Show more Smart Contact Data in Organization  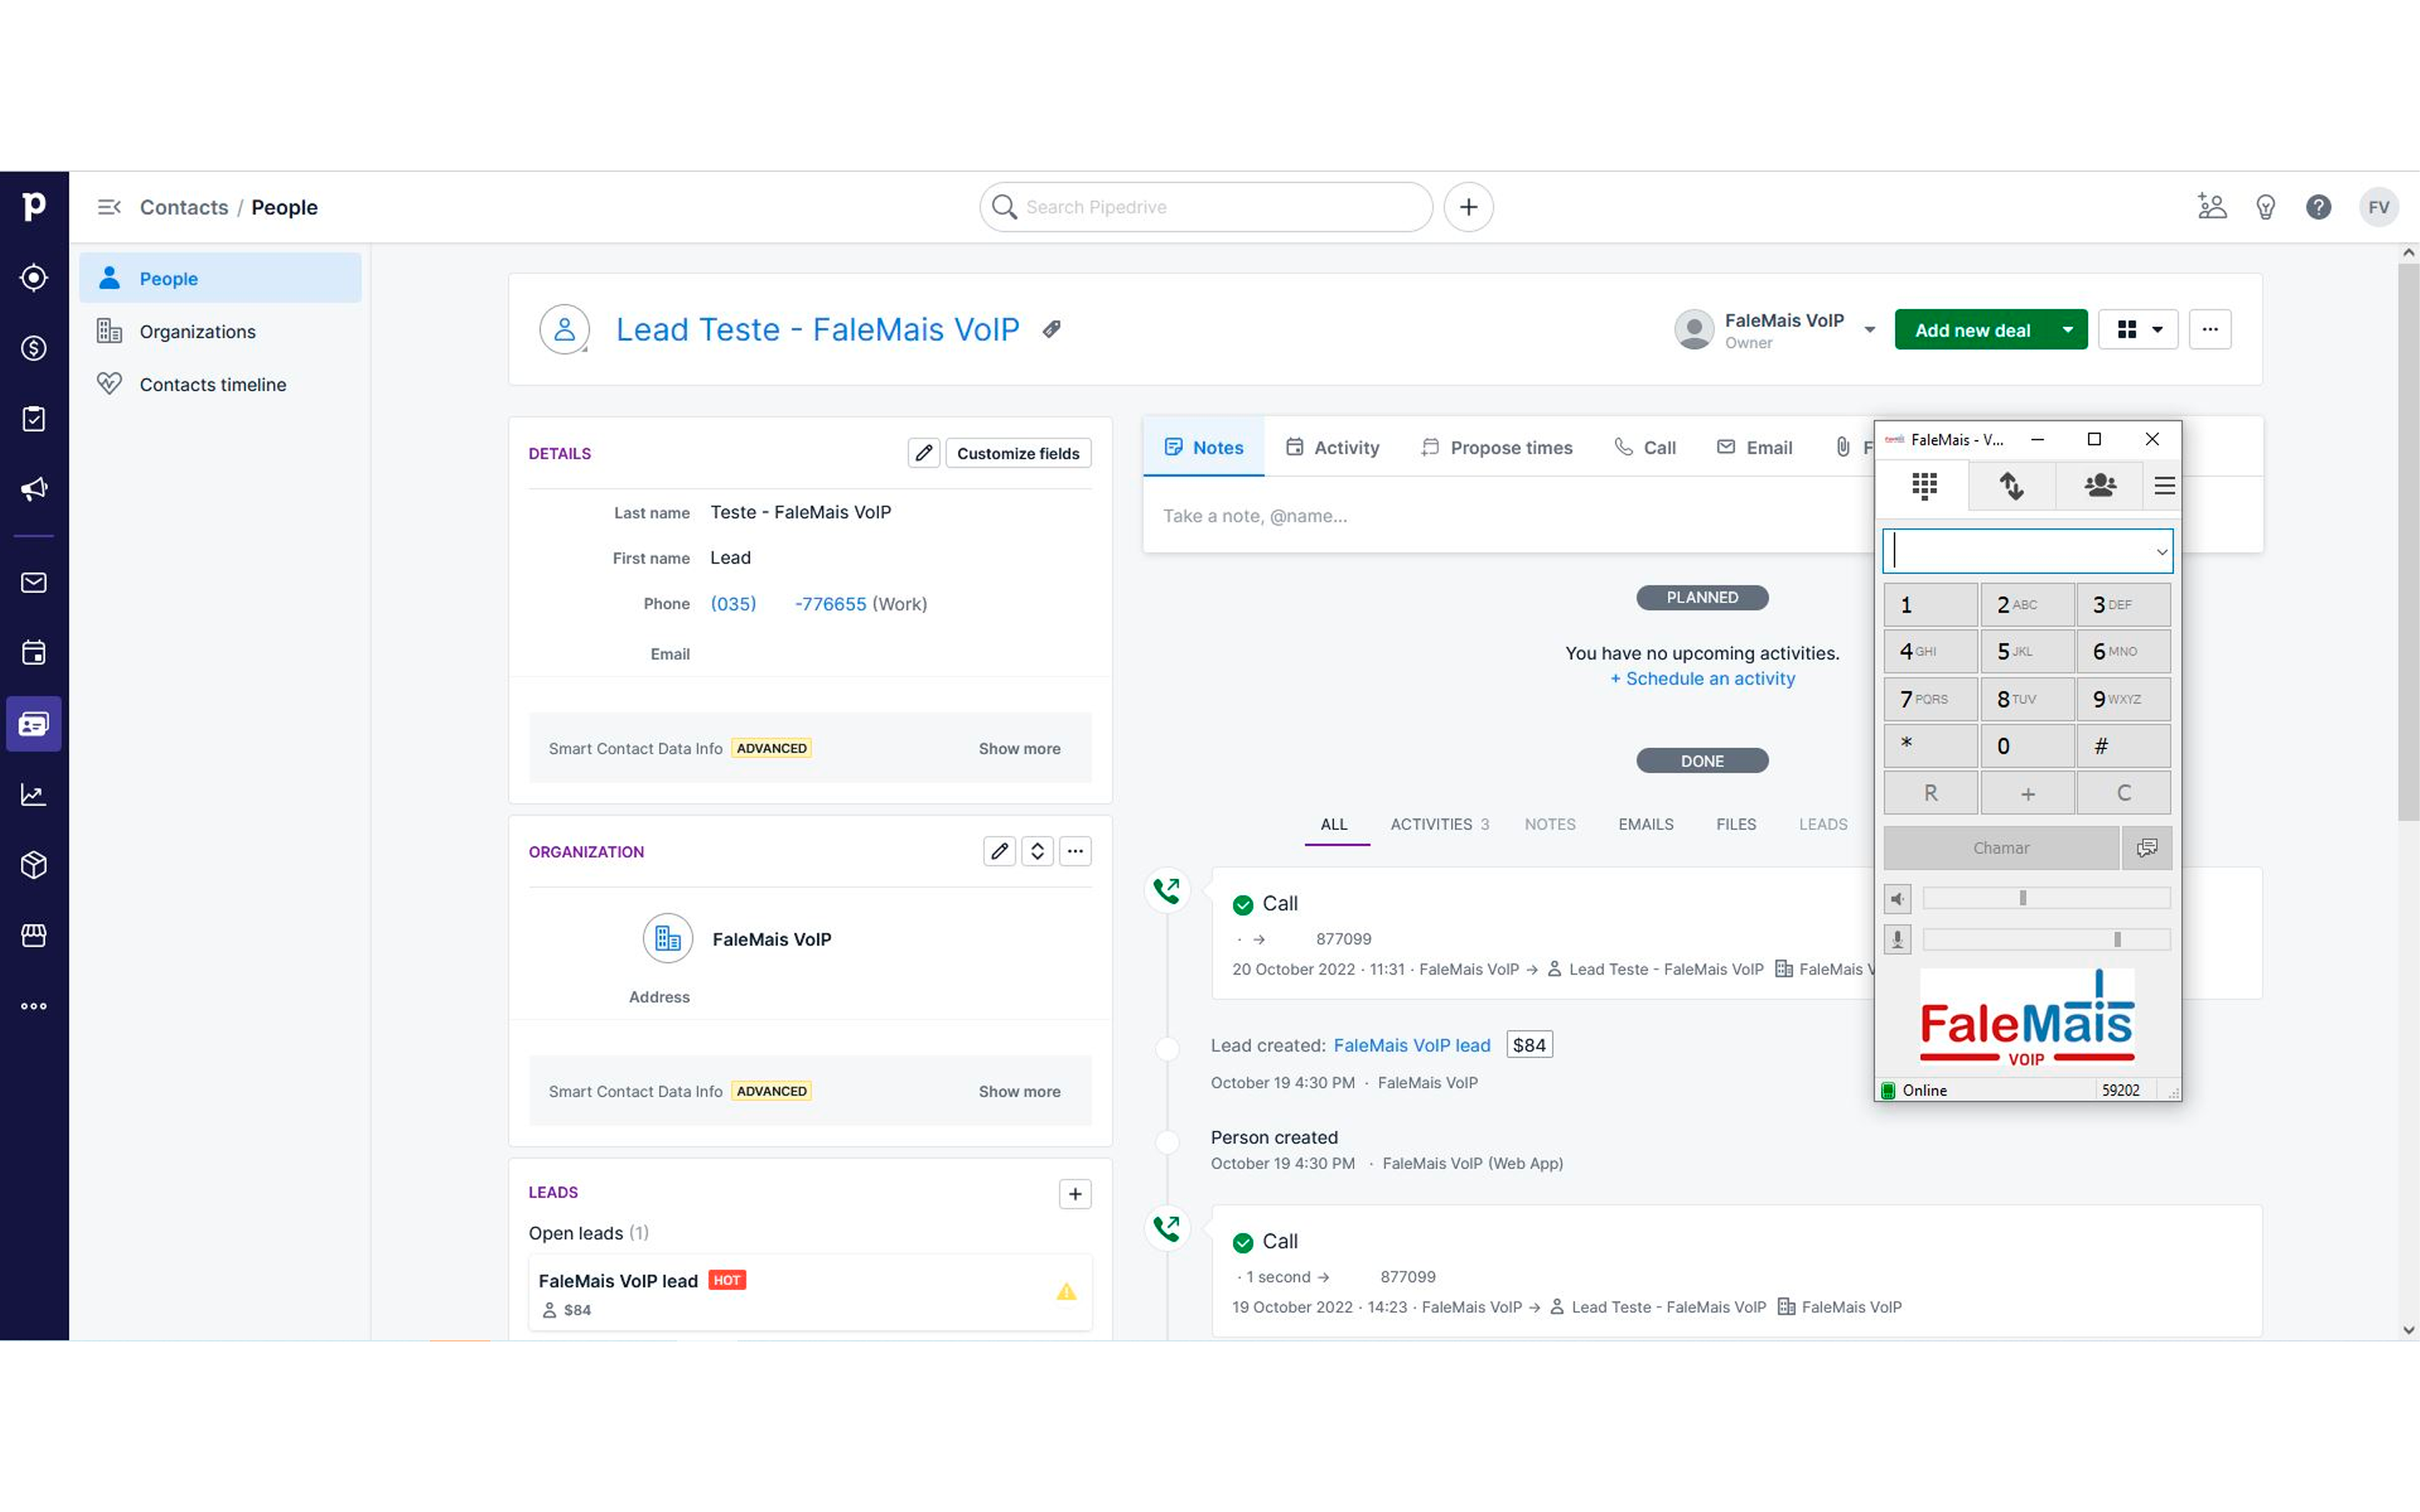1019,1091
